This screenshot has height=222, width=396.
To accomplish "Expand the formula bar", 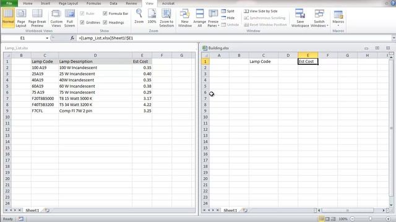I will pos(394,38).
